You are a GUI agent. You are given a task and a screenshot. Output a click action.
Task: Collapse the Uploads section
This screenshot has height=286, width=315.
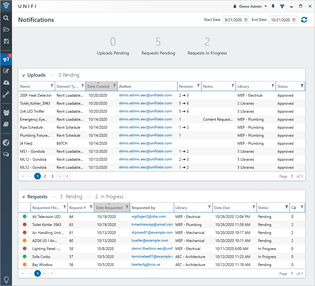(23, 75)
